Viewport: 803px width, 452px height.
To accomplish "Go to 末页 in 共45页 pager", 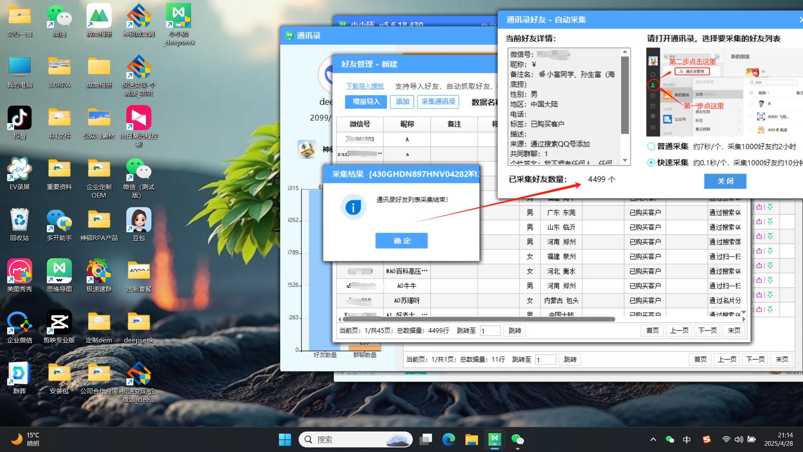I will [x=734, y=331].
